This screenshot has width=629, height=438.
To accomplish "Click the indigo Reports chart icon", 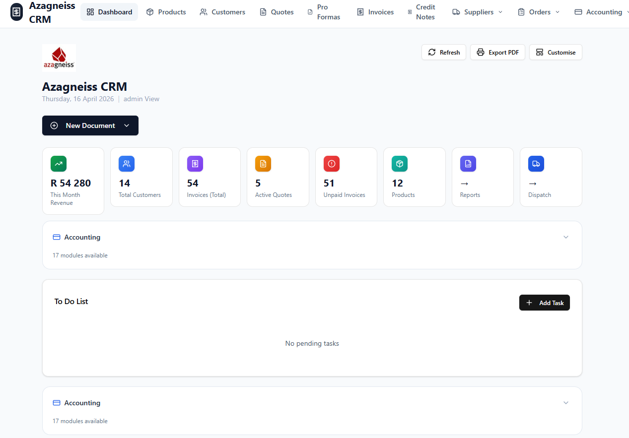I will (x=468, y=164).
